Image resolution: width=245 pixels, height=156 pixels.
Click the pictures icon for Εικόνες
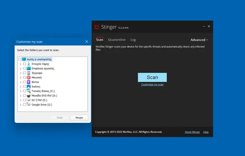pyautogui.click(x=29, y=86)
